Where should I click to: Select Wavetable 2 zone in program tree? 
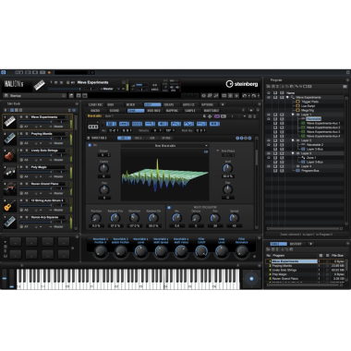tap(315, 145)
